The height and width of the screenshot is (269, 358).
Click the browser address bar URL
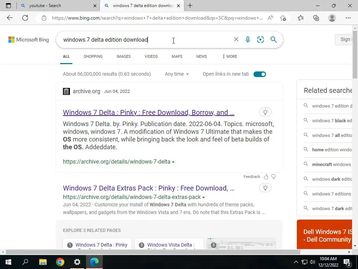coord(157,18)
